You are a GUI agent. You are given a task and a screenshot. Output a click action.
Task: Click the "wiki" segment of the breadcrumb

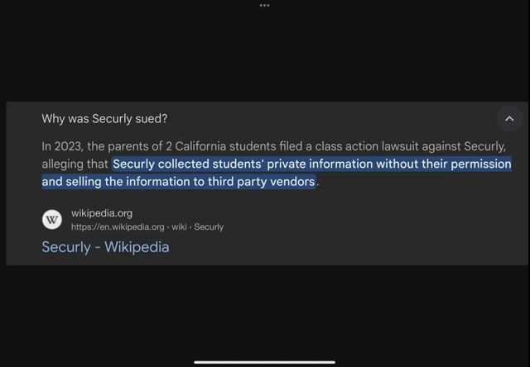click(x=180, y=226)
